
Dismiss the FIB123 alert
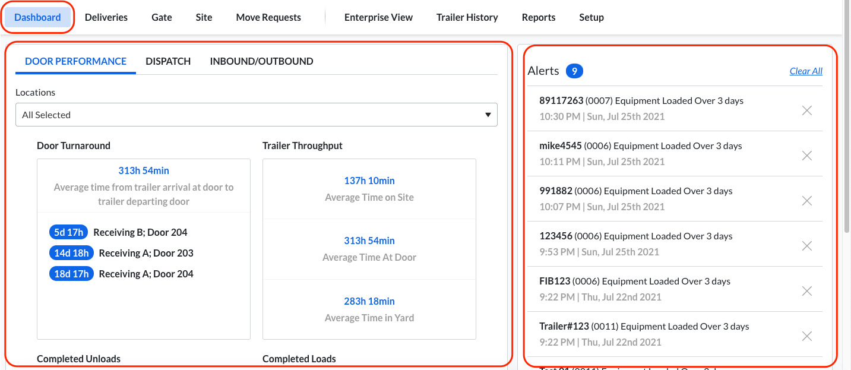pyautogui.click(x=806, y=291)
